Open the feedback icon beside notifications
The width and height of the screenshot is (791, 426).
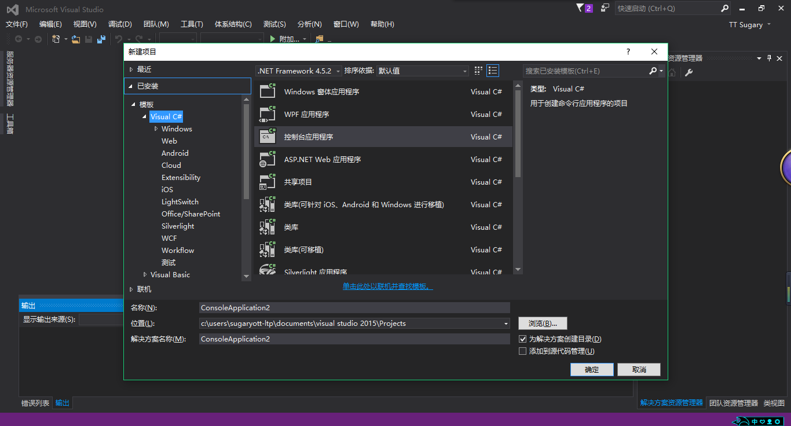coord(605,8)
